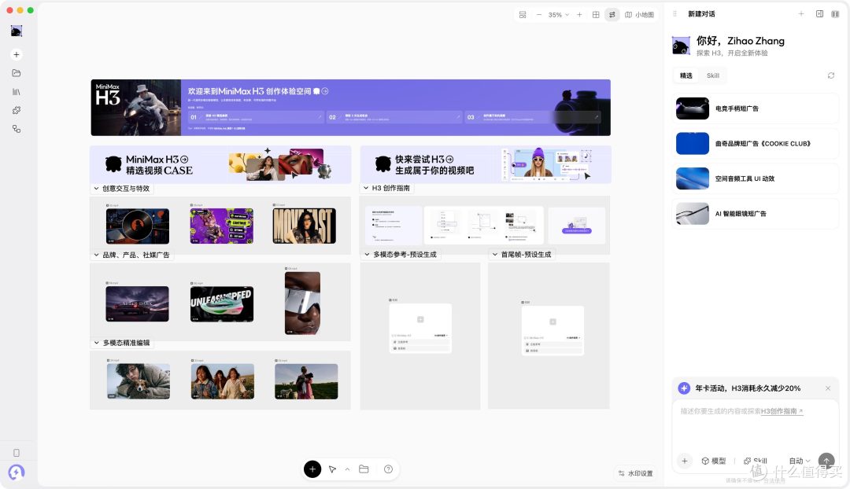The image size is (850, 489).
Task: Open 曲奇品牌短广告《COOKIE CLUB》 suggestion
Action: pos(756,144)
